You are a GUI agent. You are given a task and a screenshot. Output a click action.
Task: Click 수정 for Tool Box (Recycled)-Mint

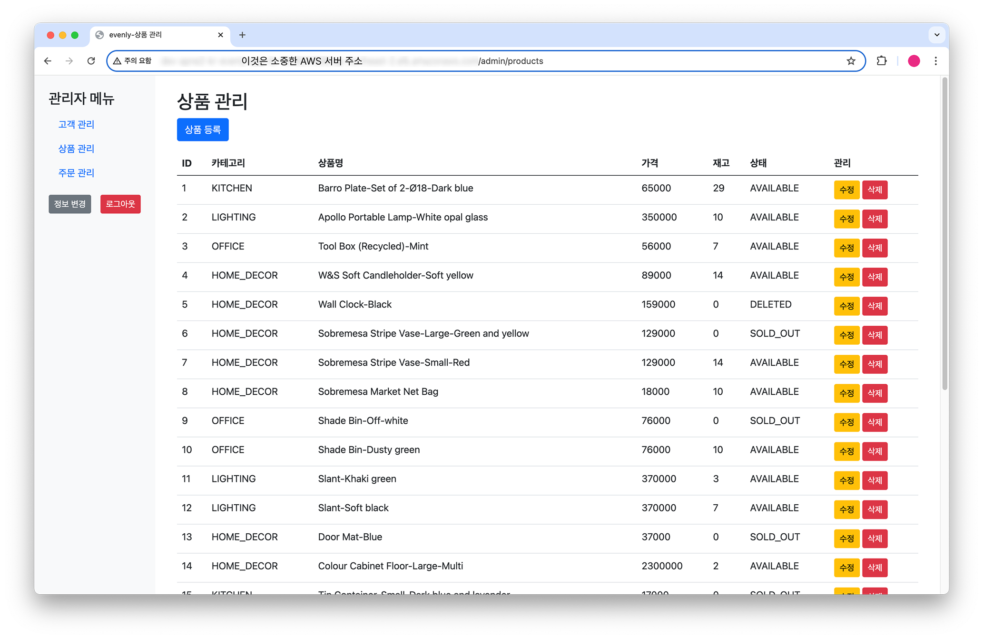point(846,248)
